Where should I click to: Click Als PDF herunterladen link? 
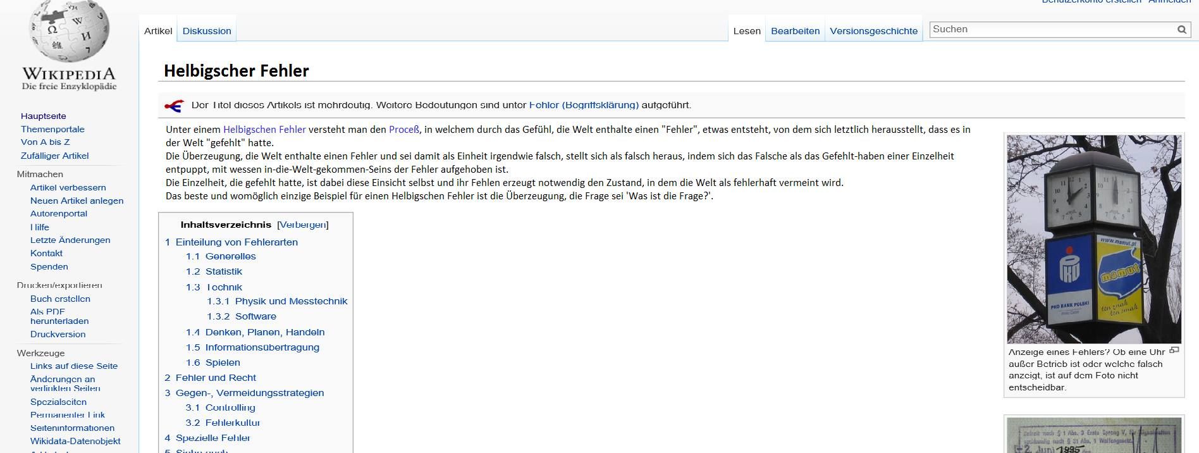(x=59, y=316)
